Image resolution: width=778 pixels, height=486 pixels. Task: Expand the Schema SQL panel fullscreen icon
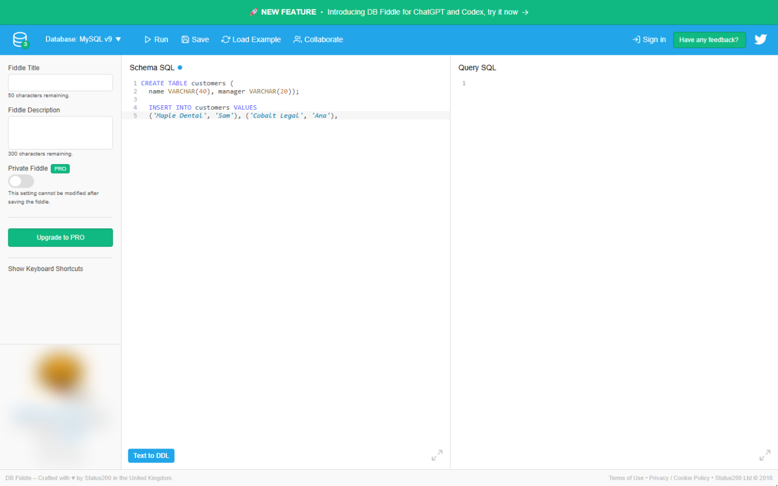point(437,455)
